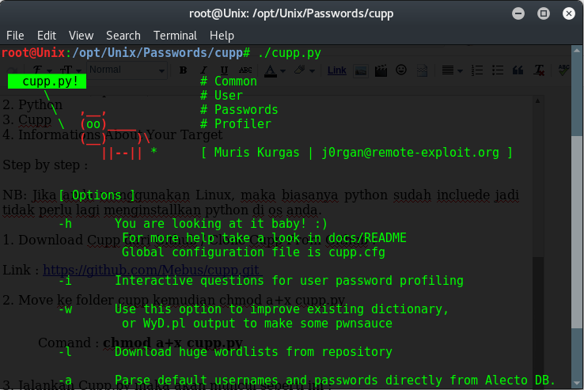This screenshot has height=390, width=584.
Task: Toggle Underline in background editor toolbar
Action: pyautogui.click(x=224, y=70)
